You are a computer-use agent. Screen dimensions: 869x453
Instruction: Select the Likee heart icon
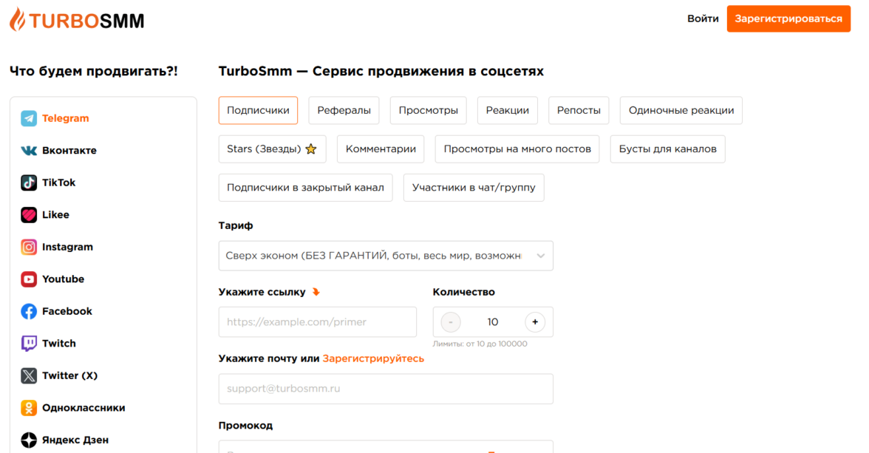[29, 215]
